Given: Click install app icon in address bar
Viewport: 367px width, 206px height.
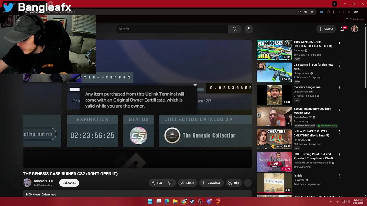Looking at the screenshot, I should 300,12.
